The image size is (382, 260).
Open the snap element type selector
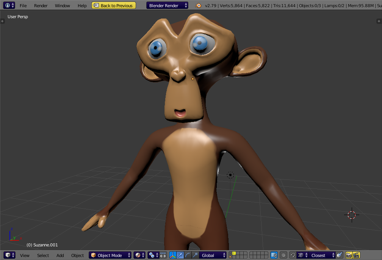pyautogui.click(x=302, y=255)
